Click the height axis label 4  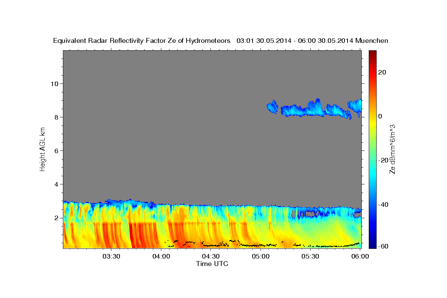tap(57, 184)
